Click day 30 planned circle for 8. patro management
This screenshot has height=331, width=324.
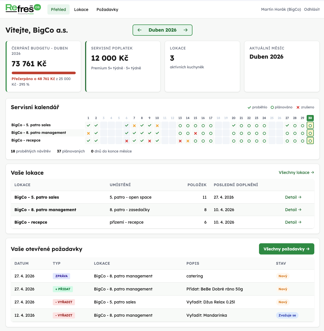point(310,133)
